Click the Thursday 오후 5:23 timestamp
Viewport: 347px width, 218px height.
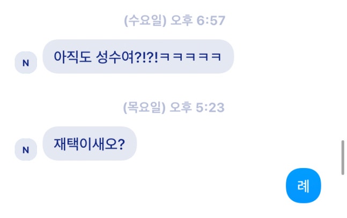click(174, 107)
